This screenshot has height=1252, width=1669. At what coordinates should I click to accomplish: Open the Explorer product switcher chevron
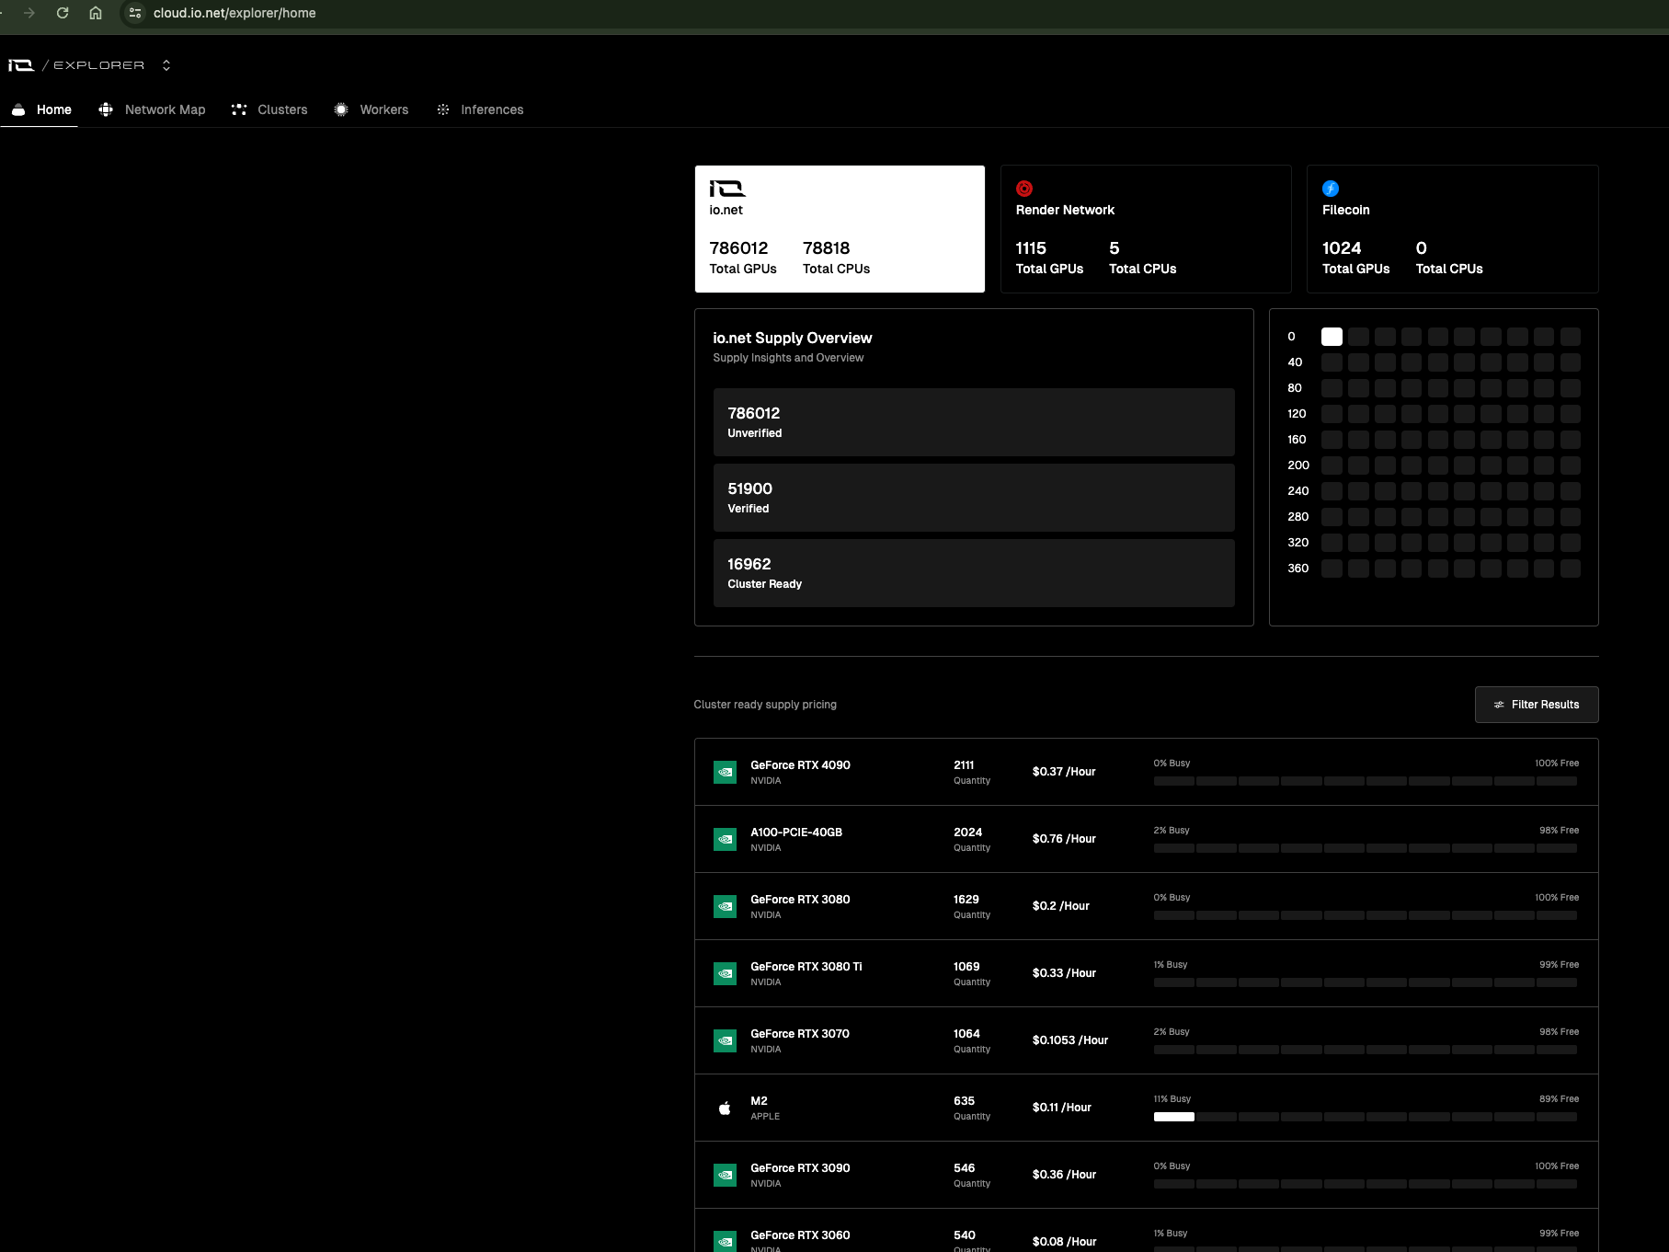[166, 65]
